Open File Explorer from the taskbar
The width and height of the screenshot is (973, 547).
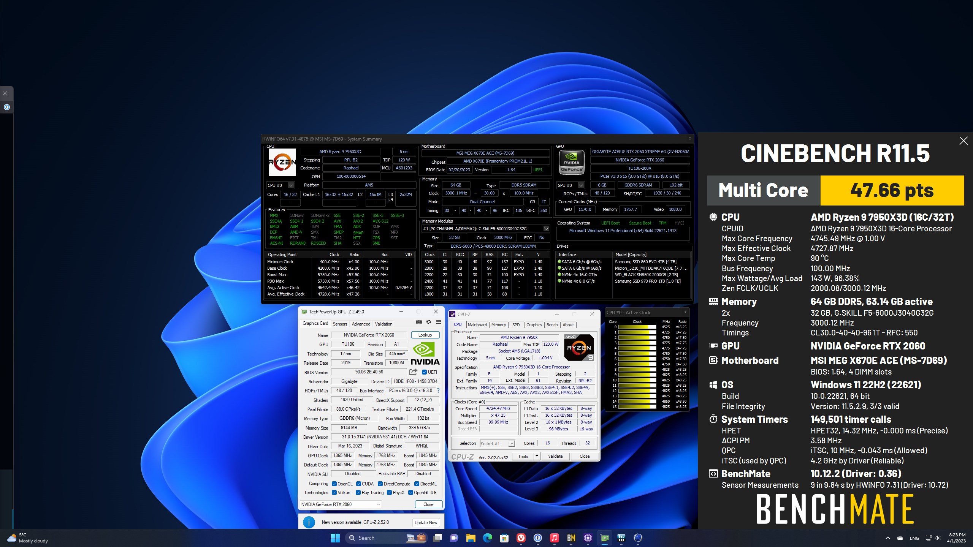coord(471,538)
